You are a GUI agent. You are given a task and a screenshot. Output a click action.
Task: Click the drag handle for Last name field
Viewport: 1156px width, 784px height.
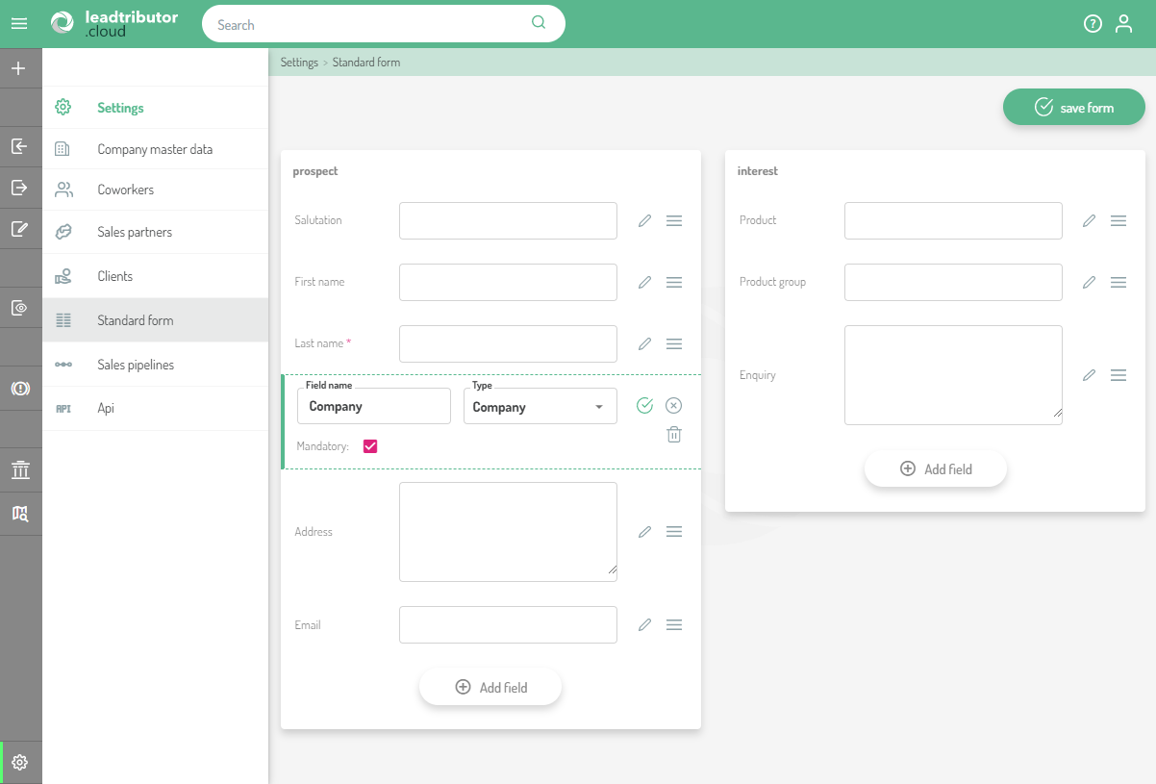pyautogui.click(x=674, y=343)
